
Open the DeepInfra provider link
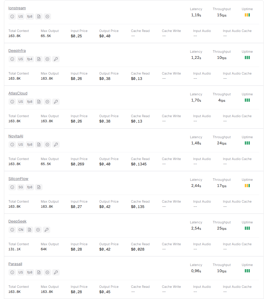coord(17,51)
